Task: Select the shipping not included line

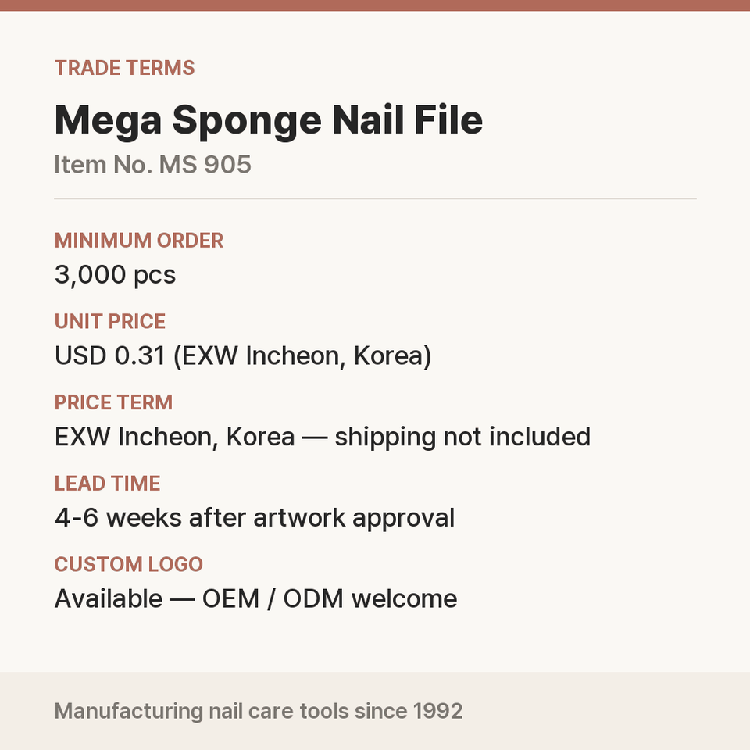Action: click(323, 437)
